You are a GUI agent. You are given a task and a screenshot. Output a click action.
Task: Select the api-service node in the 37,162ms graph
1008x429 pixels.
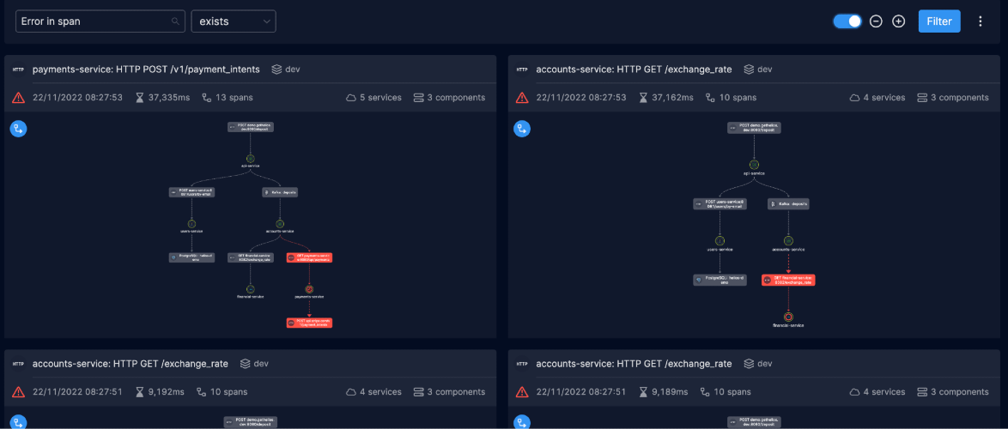tap(754, 165)
